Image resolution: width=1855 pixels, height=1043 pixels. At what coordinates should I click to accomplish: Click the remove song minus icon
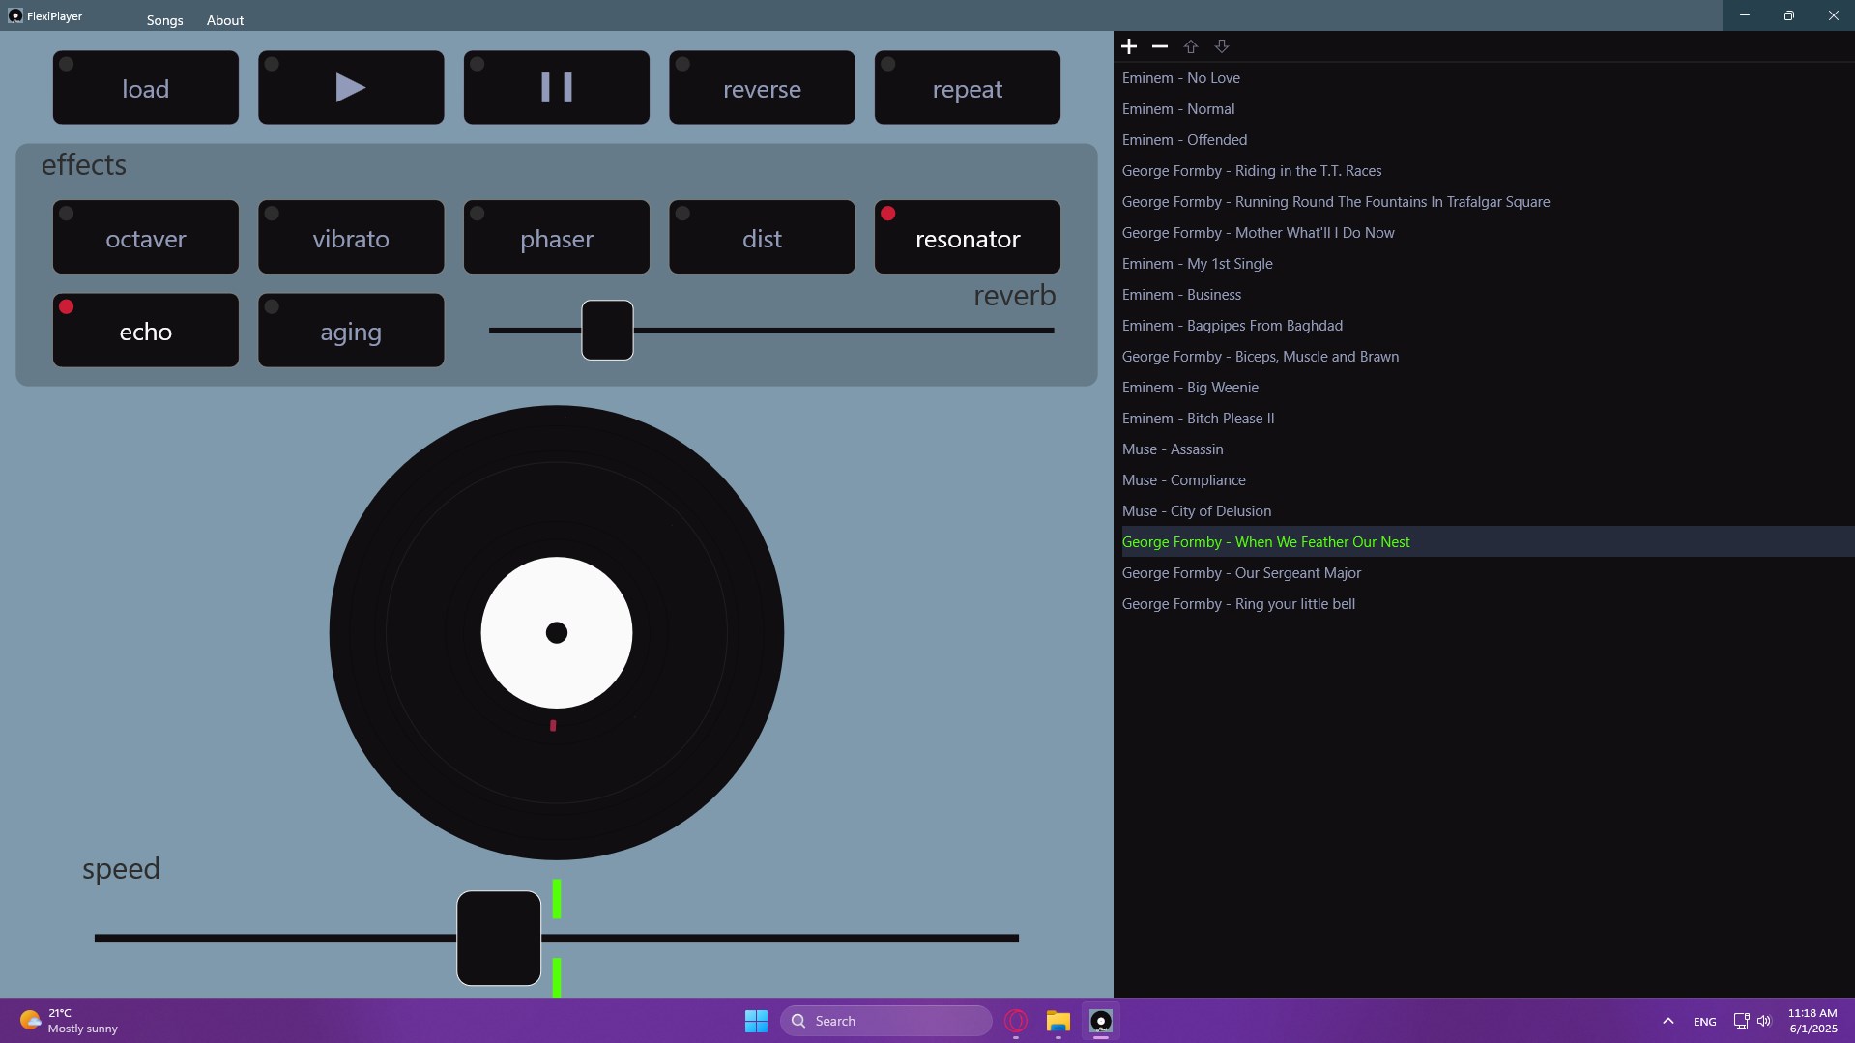(1159, 45)
